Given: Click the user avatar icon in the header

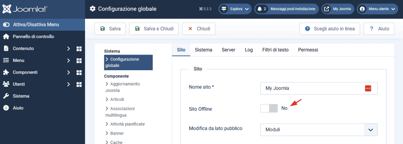Looking at the screenshot, I should point(362,9).
